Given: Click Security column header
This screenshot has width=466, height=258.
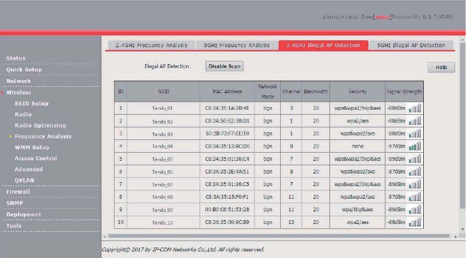Looking at the screenshot, I should (x=357, y=92).
